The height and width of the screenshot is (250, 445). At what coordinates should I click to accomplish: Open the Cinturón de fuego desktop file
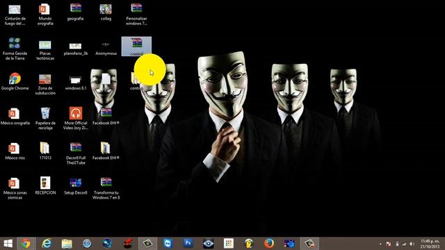tap(15, 15)
